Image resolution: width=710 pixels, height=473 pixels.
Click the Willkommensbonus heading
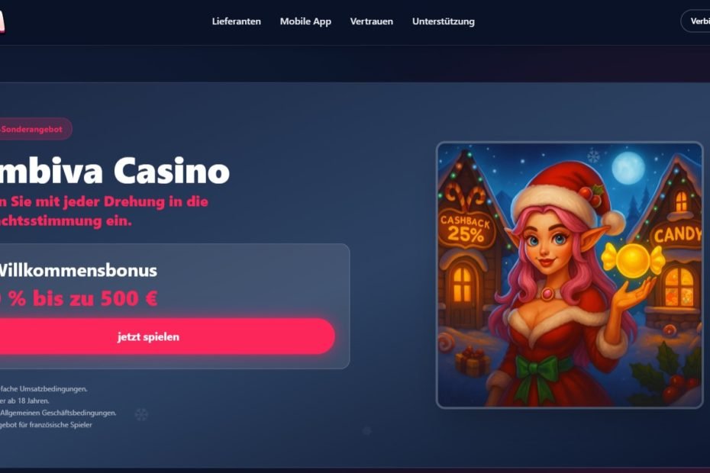(x=77, y=270)
